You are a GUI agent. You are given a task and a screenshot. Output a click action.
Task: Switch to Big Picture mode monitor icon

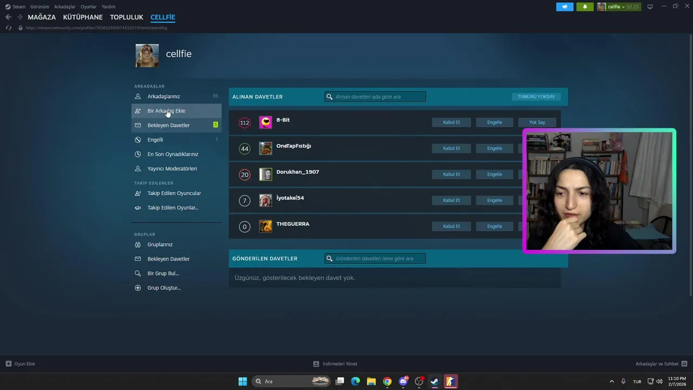pos(650,6)
